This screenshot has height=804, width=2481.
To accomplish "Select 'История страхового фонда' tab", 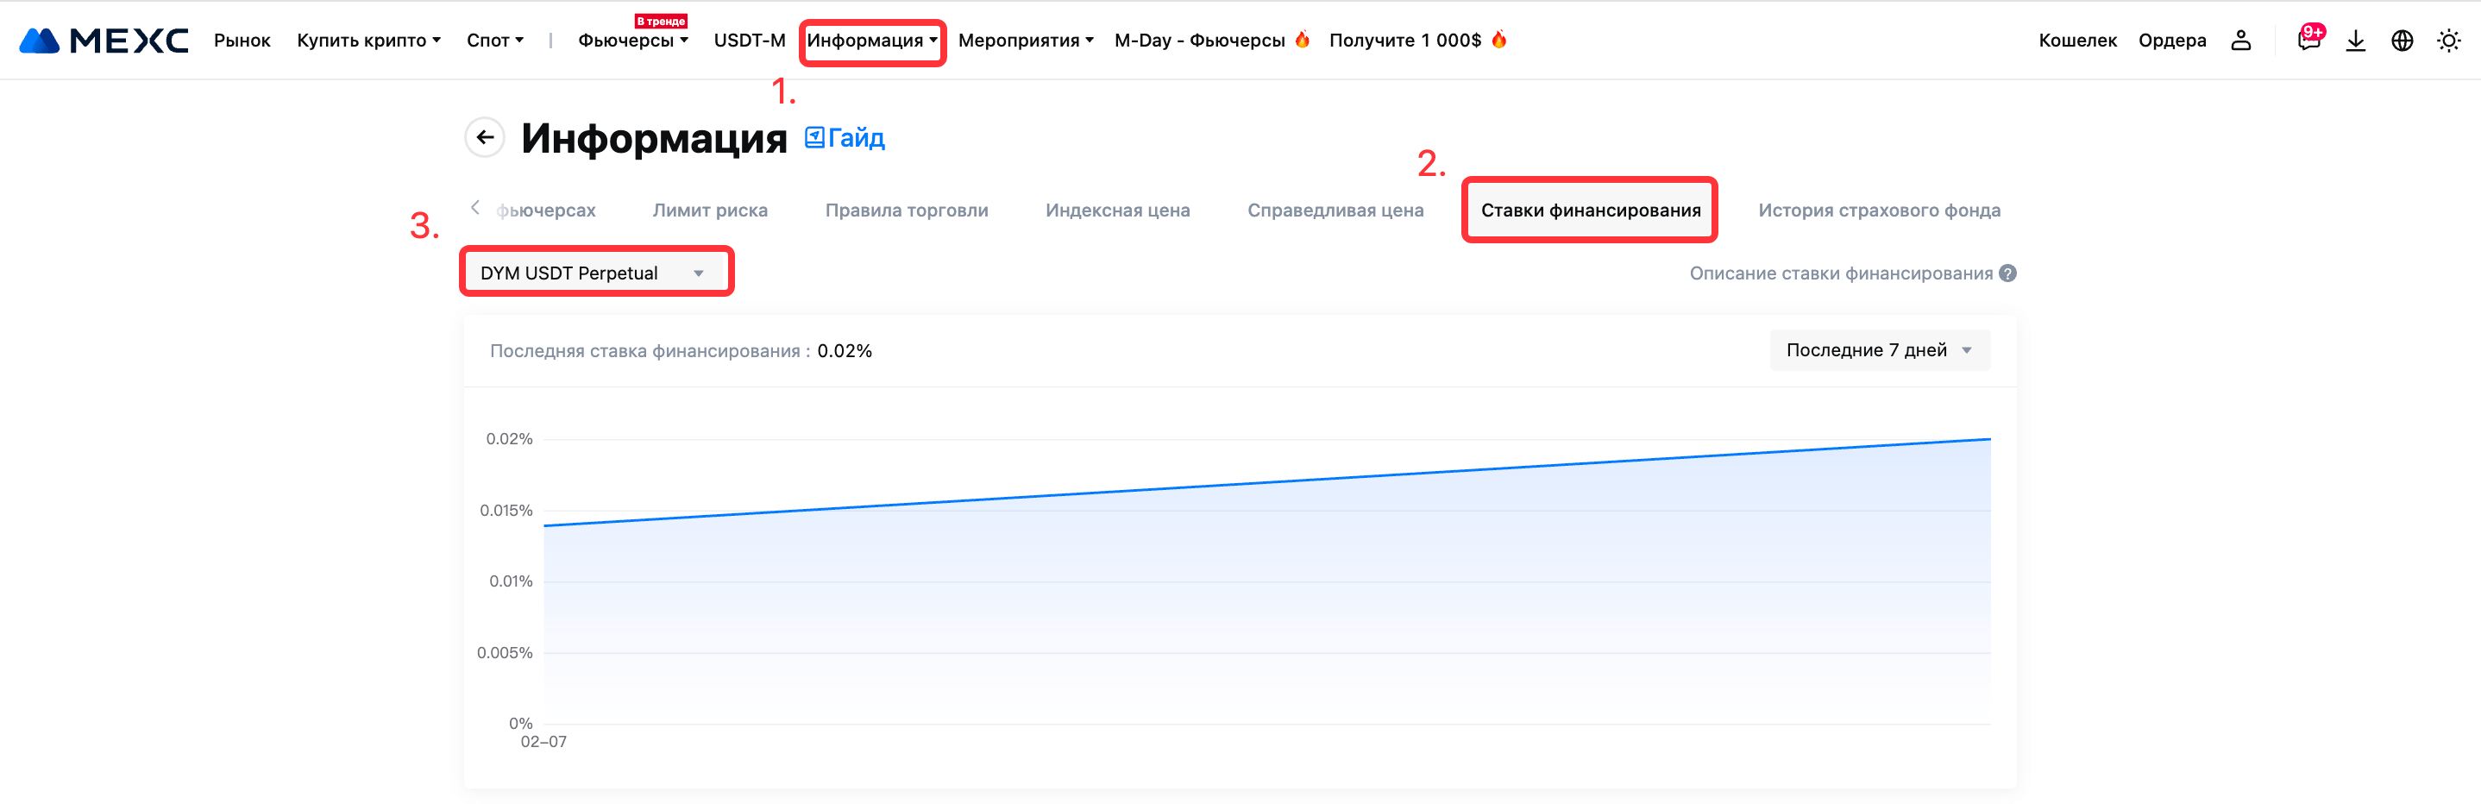I will tap(1878, 210).
